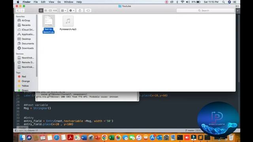Click line 30 Msg = StringVar() code

[x=37, y=108]
